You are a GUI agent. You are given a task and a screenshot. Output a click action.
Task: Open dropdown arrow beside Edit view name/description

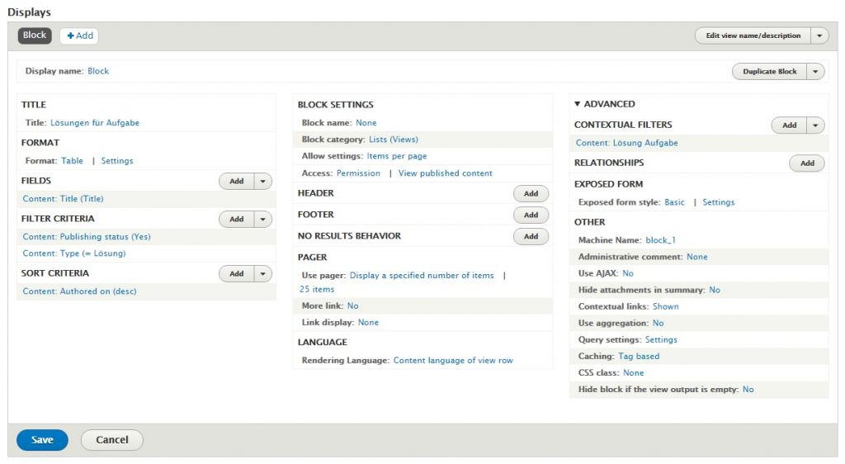point(819,36)
